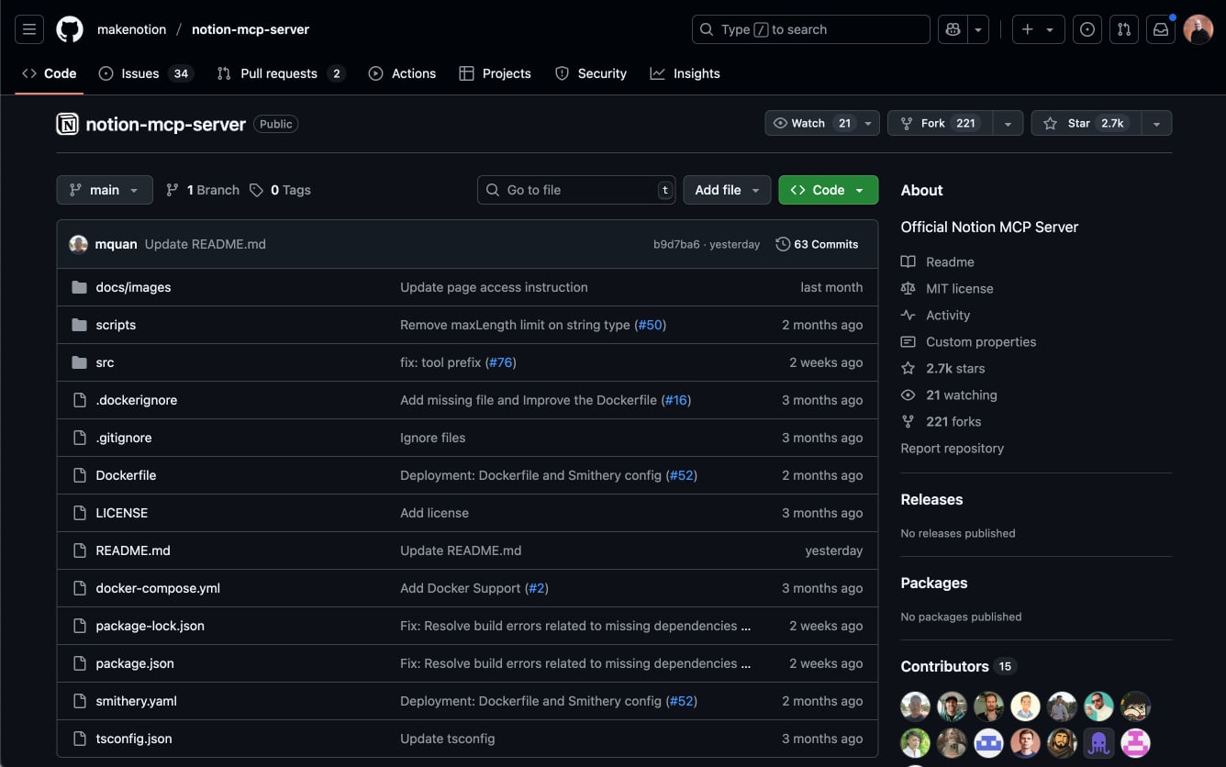Open Custom properties in About
The image size is (1226, 767).
(969, 341)
